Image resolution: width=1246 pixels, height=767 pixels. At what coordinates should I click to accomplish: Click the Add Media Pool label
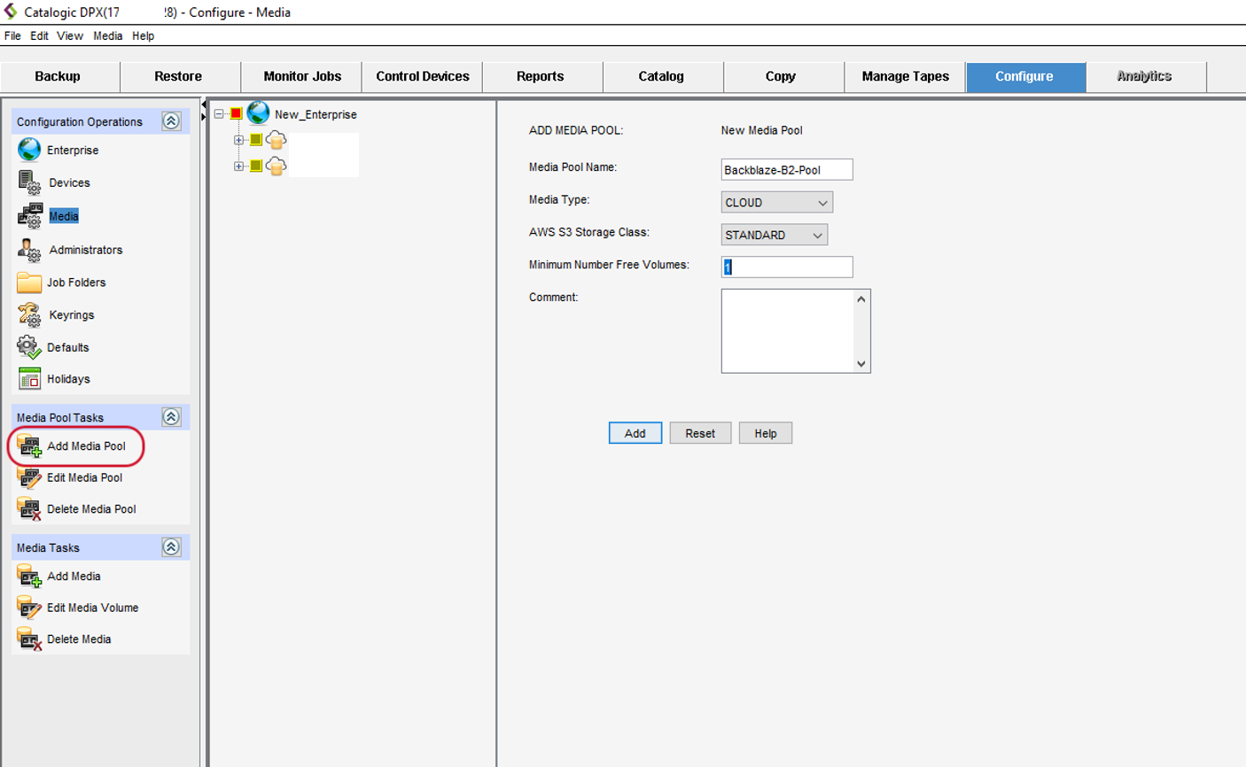coord(87,446)
